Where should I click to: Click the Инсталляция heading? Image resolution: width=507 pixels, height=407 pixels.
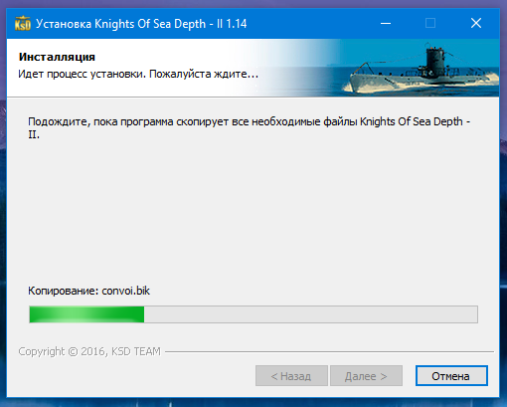(57, 57)
